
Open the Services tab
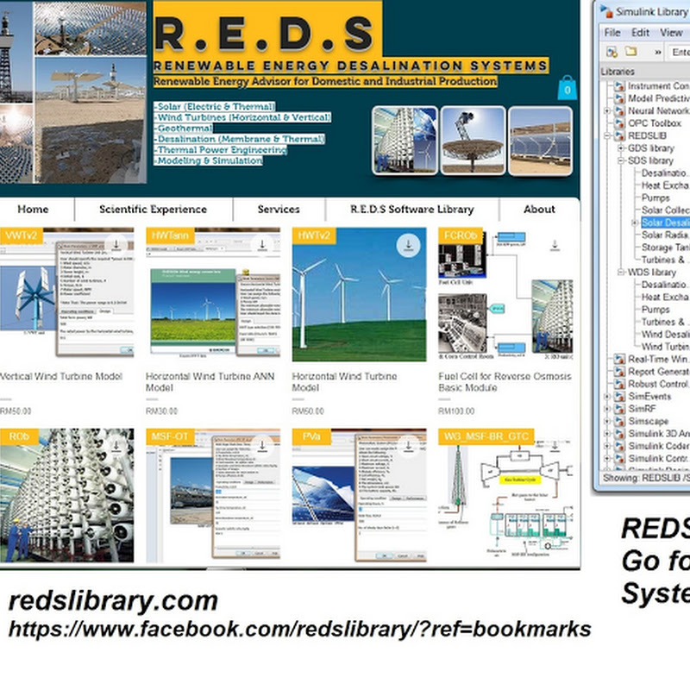tap(279, 209)
